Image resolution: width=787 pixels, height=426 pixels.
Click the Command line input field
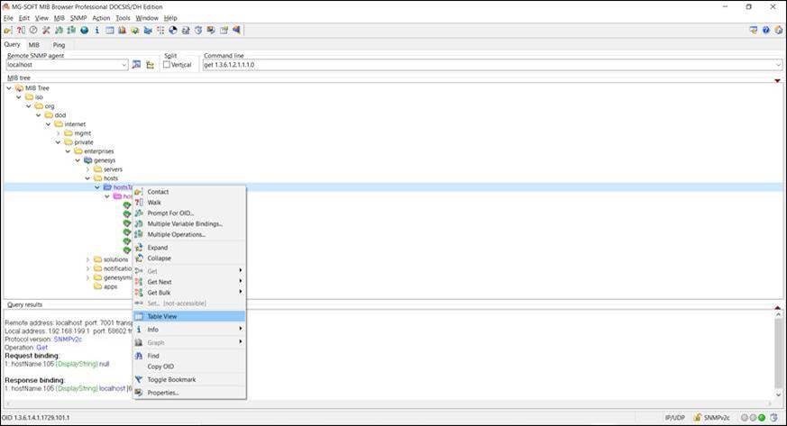click(487, 65)
